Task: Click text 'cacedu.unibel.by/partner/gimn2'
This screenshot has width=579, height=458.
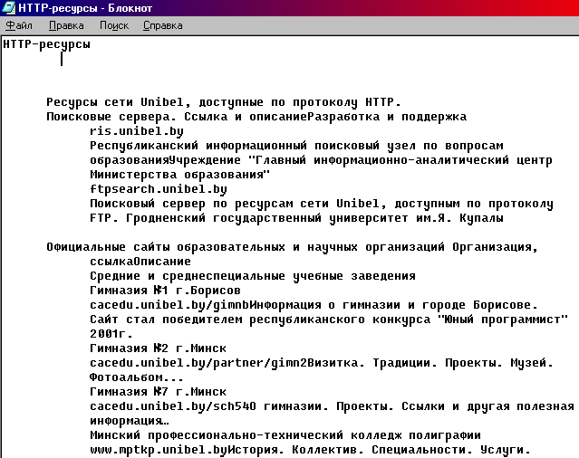Action: tap(198, 363)
